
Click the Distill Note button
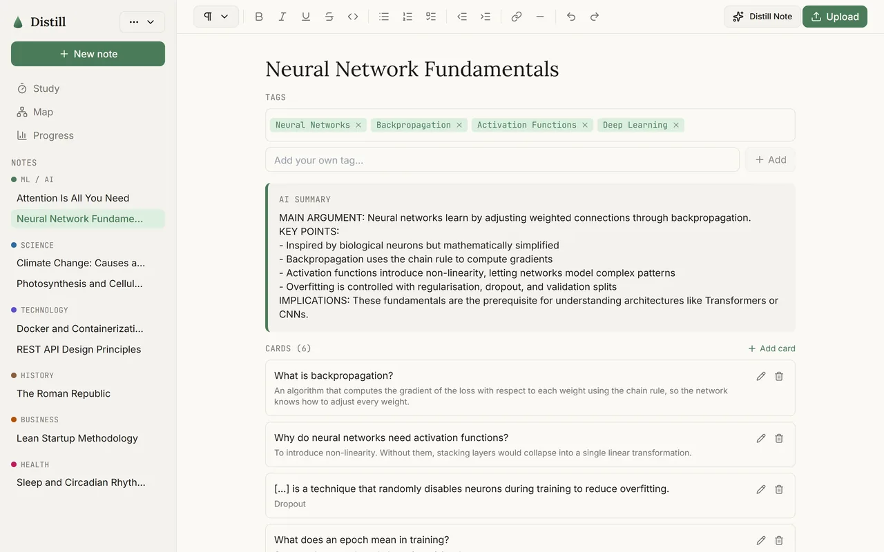click(x=762, y=17)
